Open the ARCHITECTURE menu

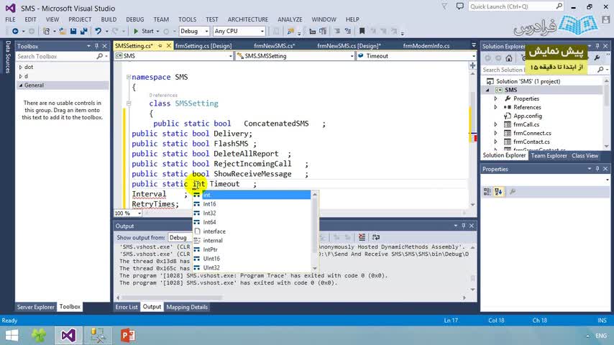(x=248, y=19)
